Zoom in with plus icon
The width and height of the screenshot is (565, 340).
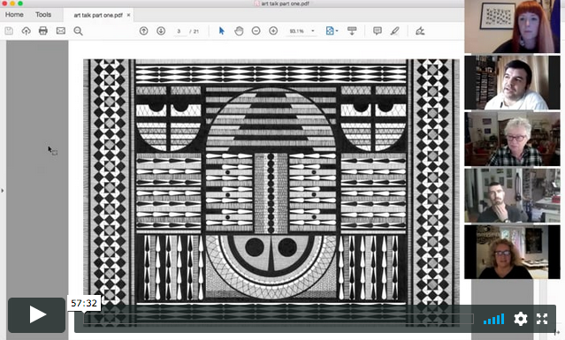click(273, 31)
